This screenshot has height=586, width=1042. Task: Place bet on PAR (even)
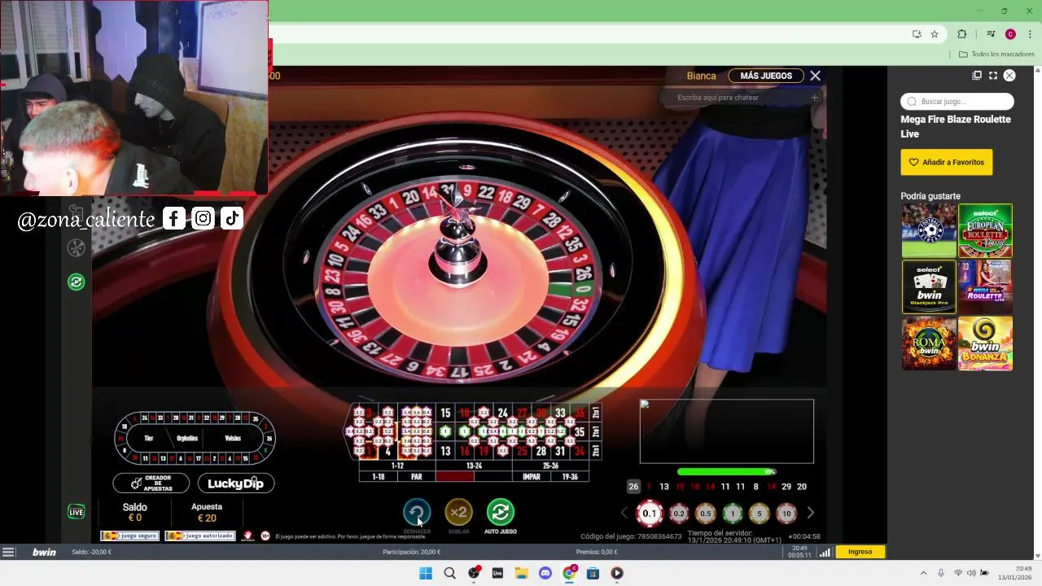pyautogui.click(x=417, y=476)
